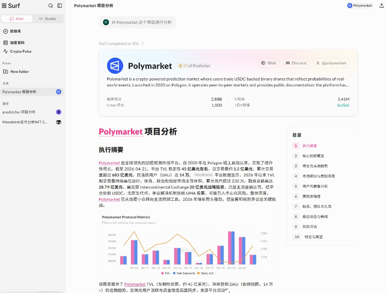Open the Discord link button
This screenshot has width=387, height=293.
click(296, 63)
